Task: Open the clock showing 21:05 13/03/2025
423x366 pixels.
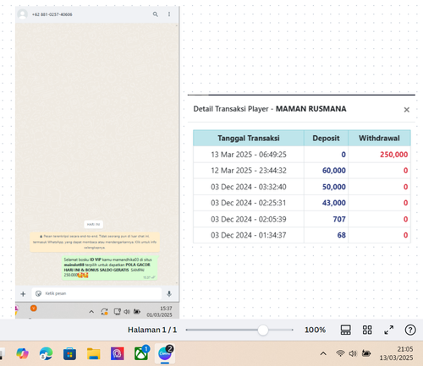Action: (396, 353)
